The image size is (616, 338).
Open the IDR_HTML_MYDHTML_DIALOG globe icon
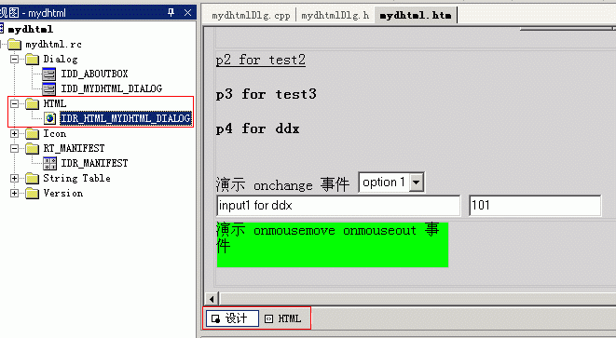click(50, 118)
